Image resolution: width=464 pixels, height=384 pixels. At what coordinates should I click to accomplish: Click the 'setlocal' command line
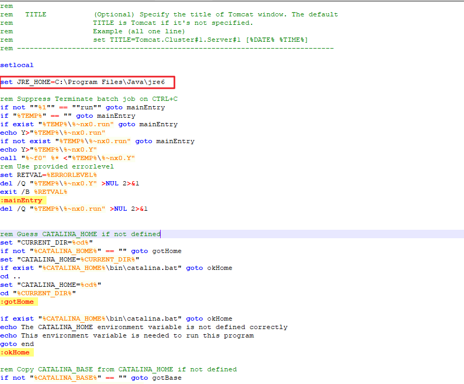[x=17, y=65]
